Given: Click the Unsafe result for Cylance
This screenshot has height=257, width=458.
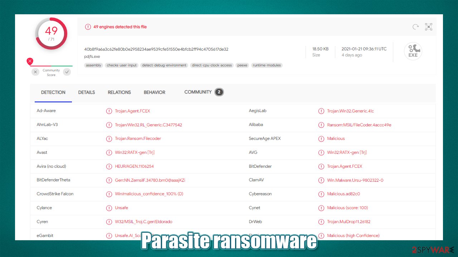Looking at the screenshot, I should tap(121, 208).
